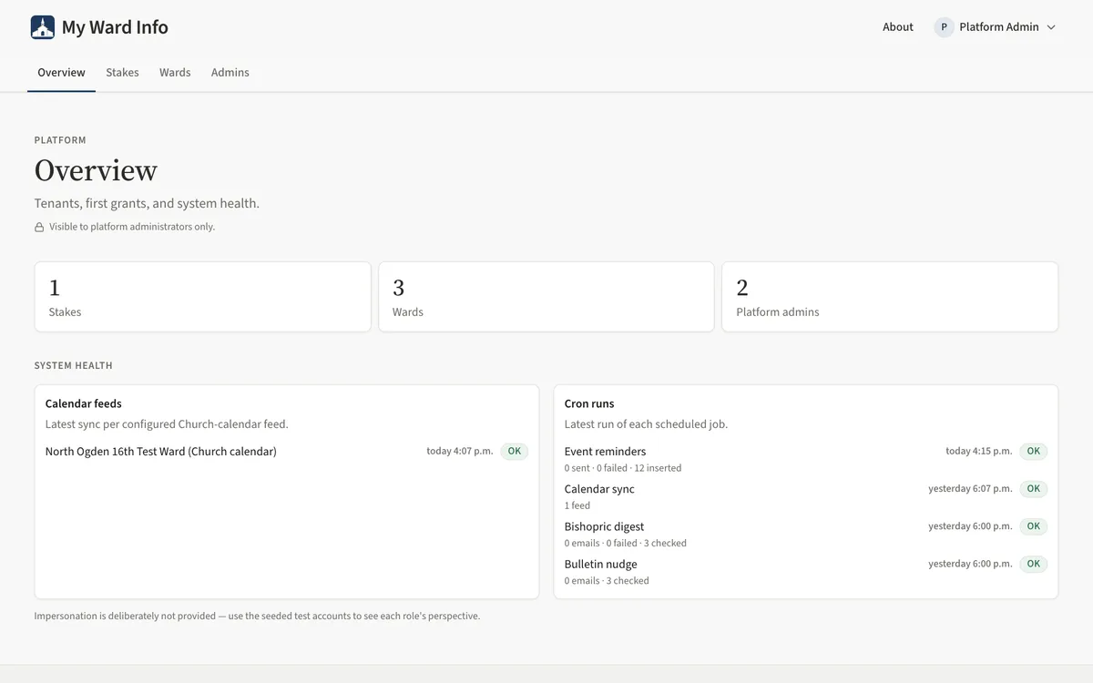The height and width of the screenshot is (683, 1093).
Task: Select the Calendar sync job name
Action: coord(599,489)
